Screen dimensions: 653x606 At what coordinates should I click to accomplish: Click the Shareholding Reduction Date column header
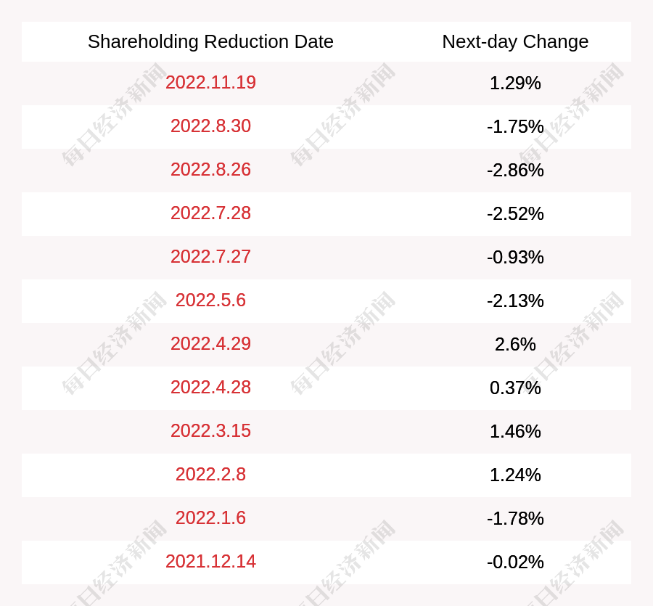click(210, 41)
